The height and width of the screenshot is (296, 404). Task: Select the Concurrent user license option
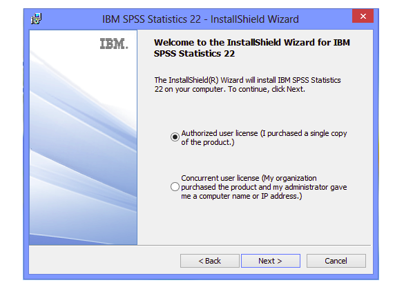175,187
